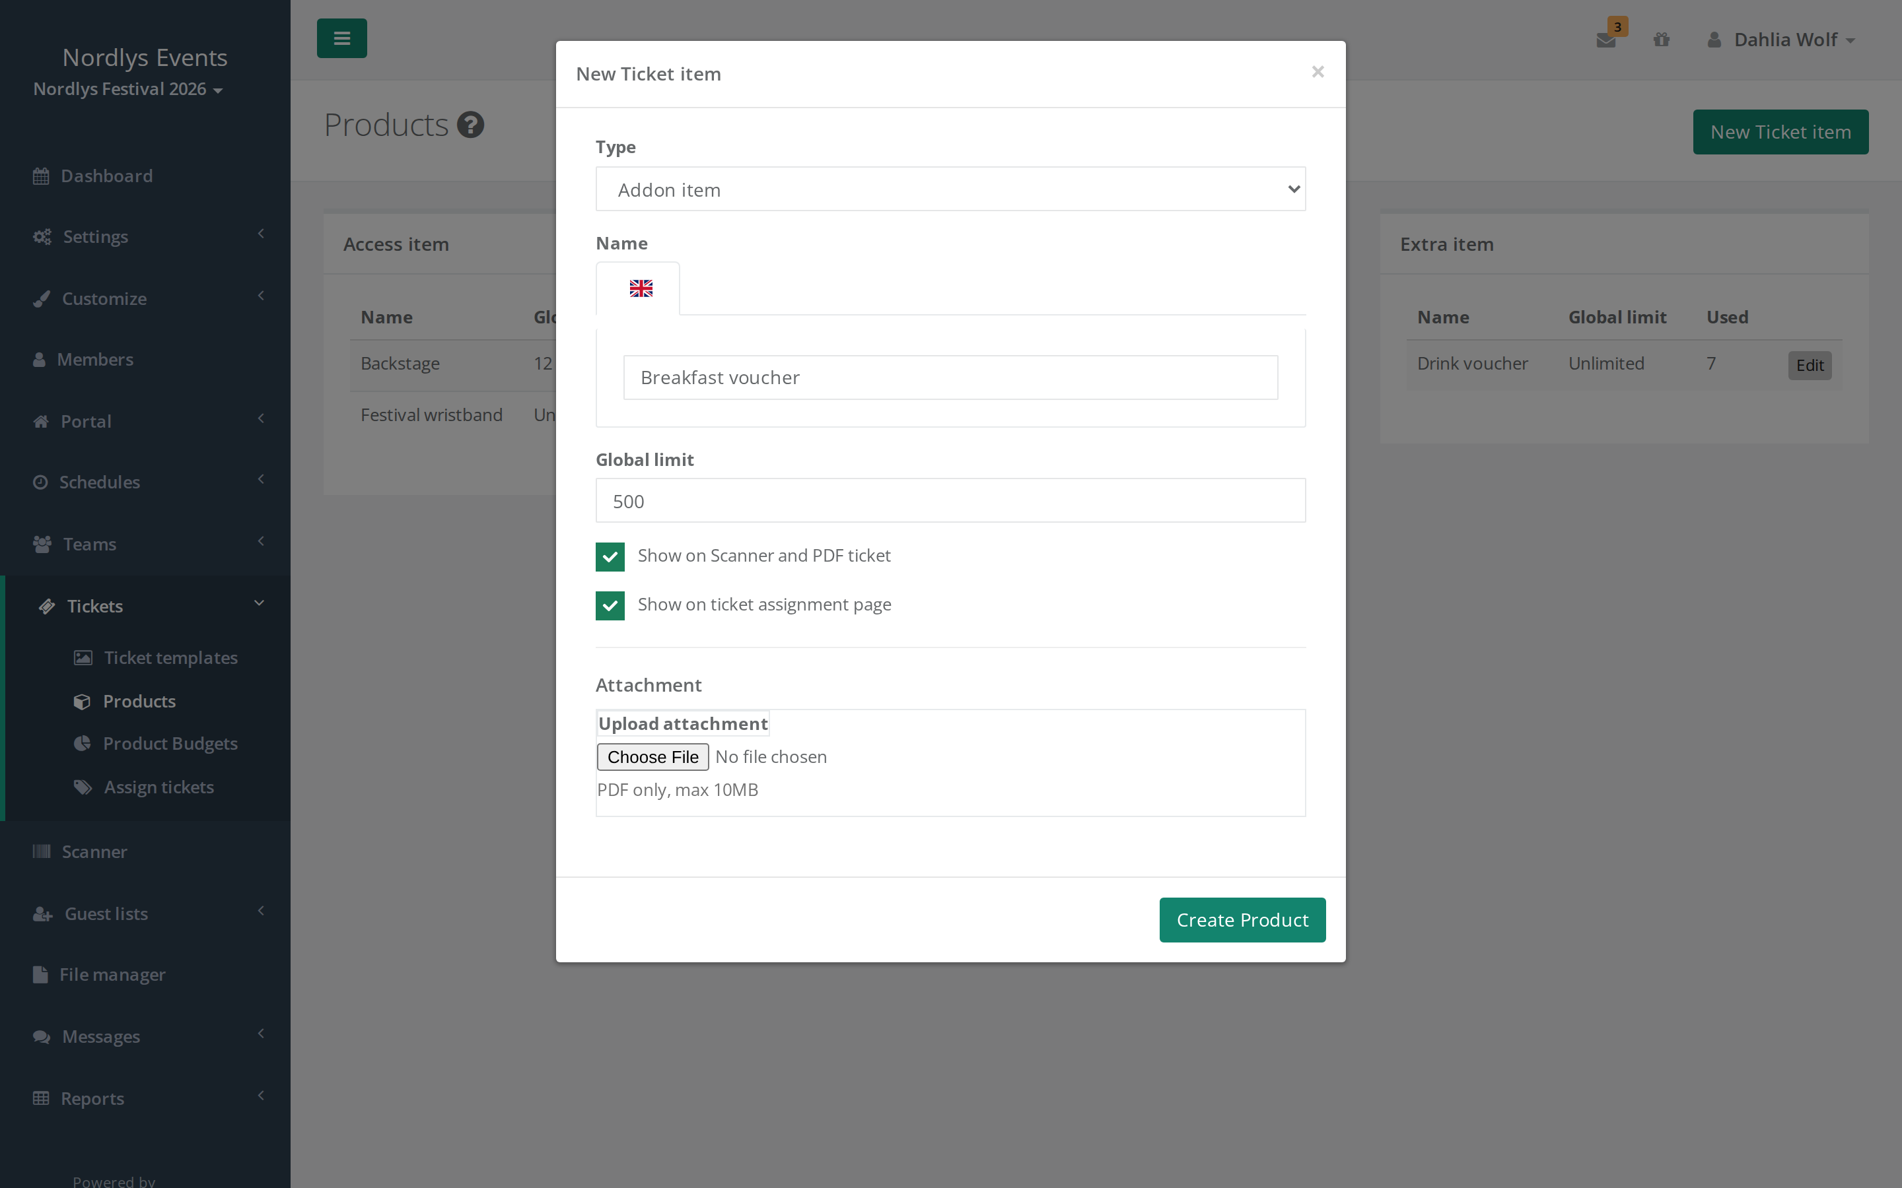The width and height of the screenshot is (1902, 1188).
Task: Open Product Budgets submenu item
Action: click(x=156, y=743)
